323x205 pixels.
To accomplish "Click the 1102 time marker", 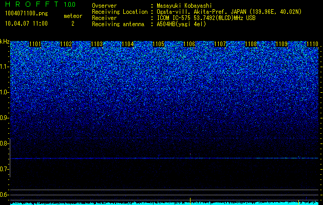I will pos(66,44).
